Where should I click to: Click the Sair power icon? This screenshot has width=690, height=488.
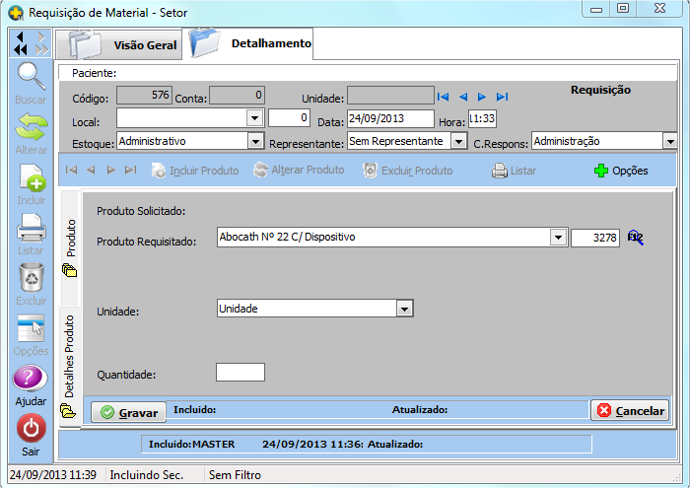click(x=31, y=429)
